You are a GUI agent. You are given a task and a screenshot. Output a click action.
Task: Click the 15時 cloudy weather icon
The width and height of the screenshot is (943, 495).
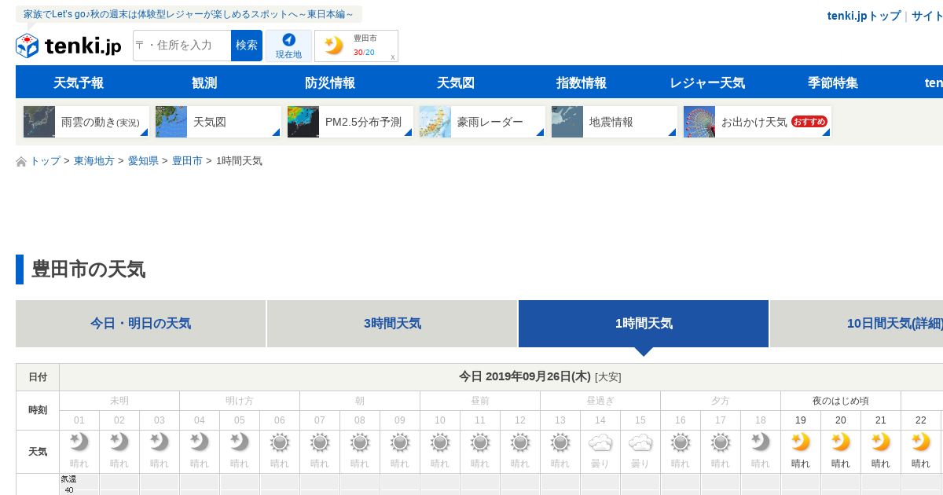(640, 442)
